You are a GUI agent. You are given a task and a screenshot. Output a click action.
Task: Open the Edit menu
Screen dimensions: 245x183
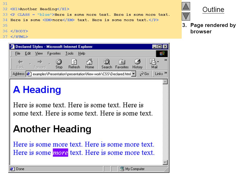28,53
